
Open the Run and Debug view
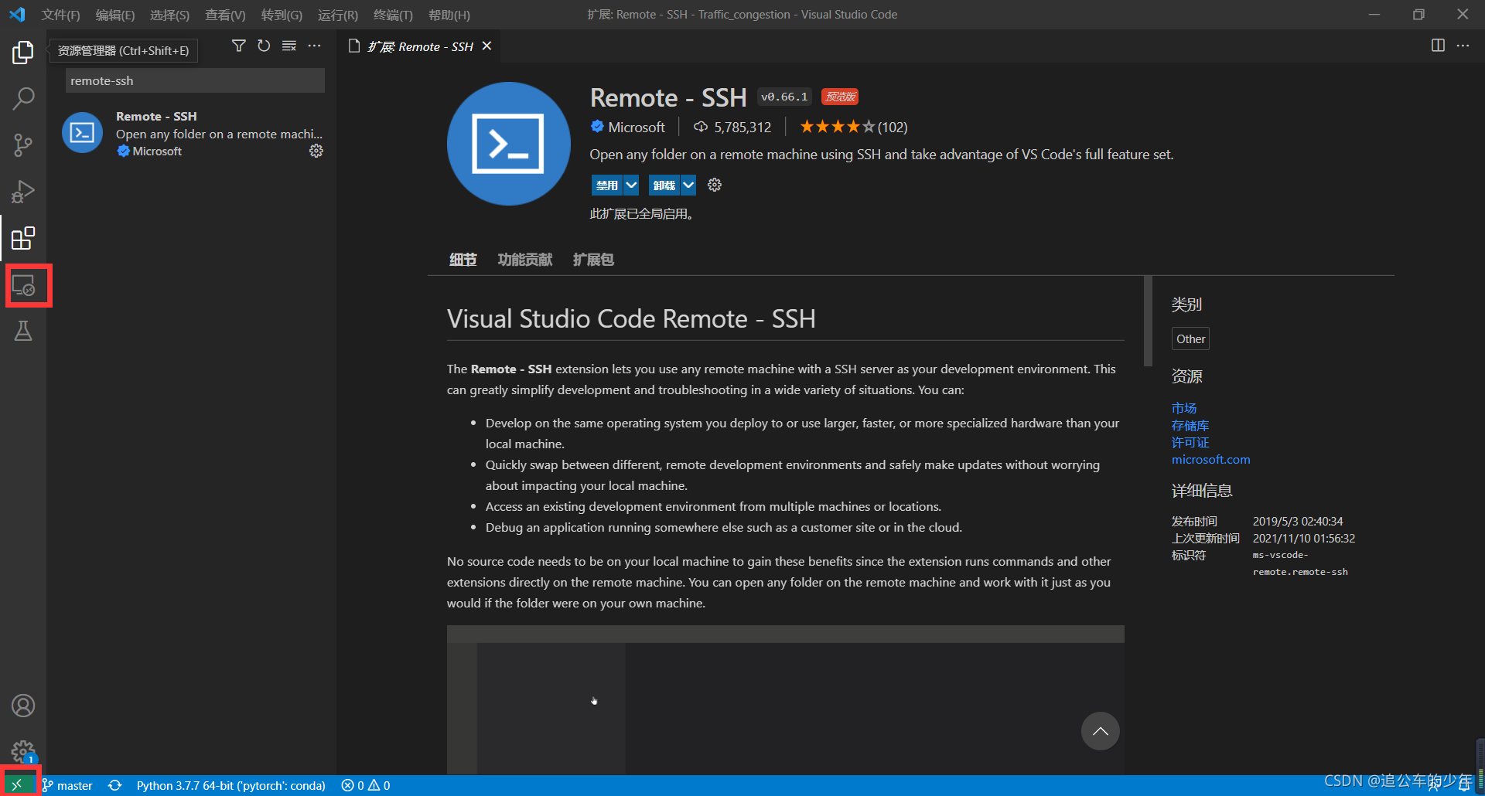pyautogui.click(x=23, y=192)
